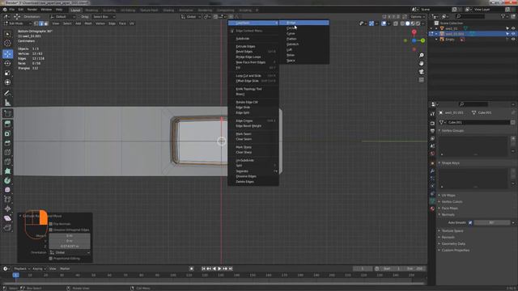Hide the Empty object's eye icon

coord(513,40)
